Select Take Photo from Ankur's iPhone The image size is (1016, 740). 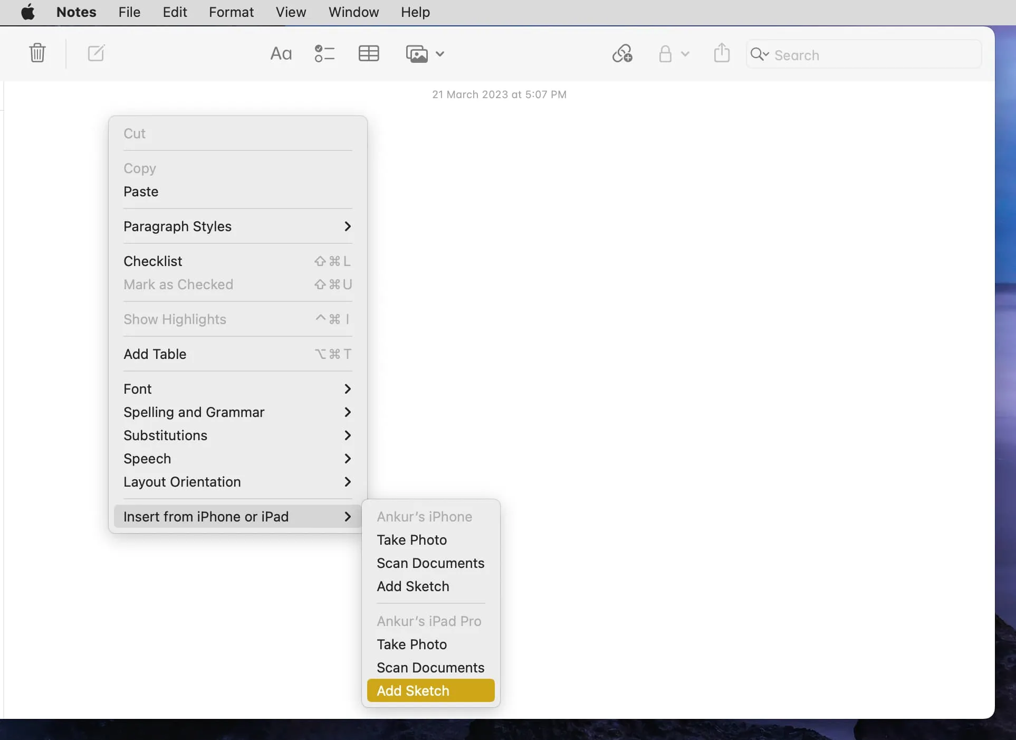pos(412,539)
